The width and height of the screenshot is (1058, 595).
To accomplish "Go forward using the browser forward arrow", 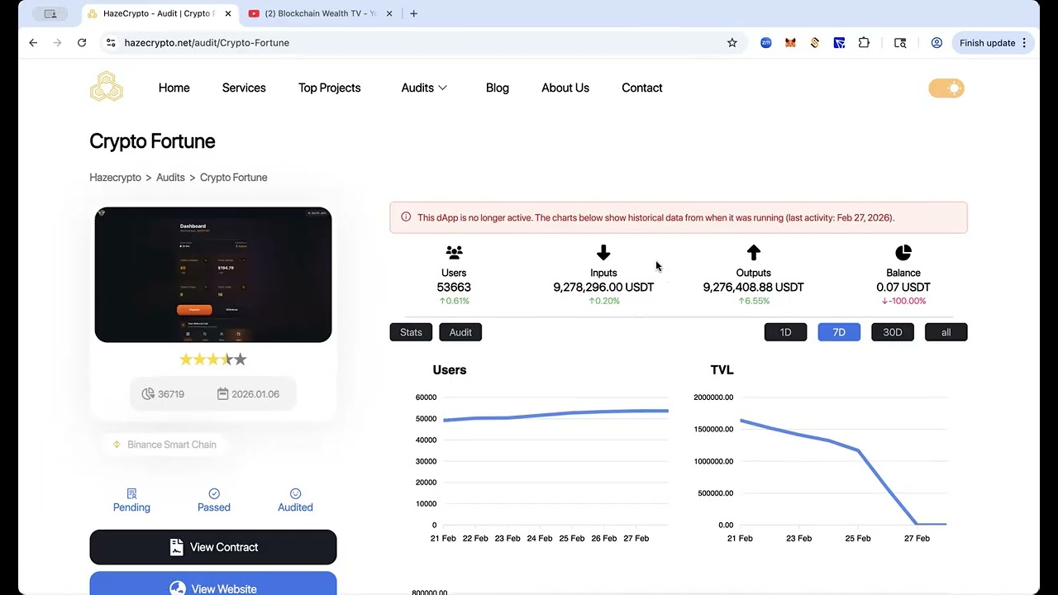I will click(57, 43).
